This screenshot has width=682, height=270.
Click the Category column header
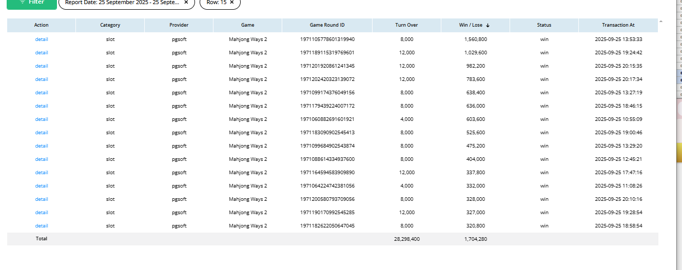110,25
